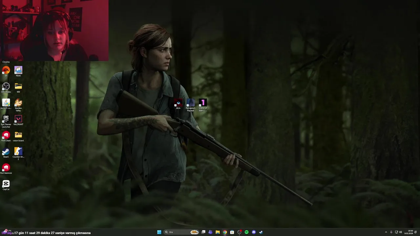The image size is (420, 236).
Task: Switch to Chrome on the taskbar
Action: click(x=225, y=232)
